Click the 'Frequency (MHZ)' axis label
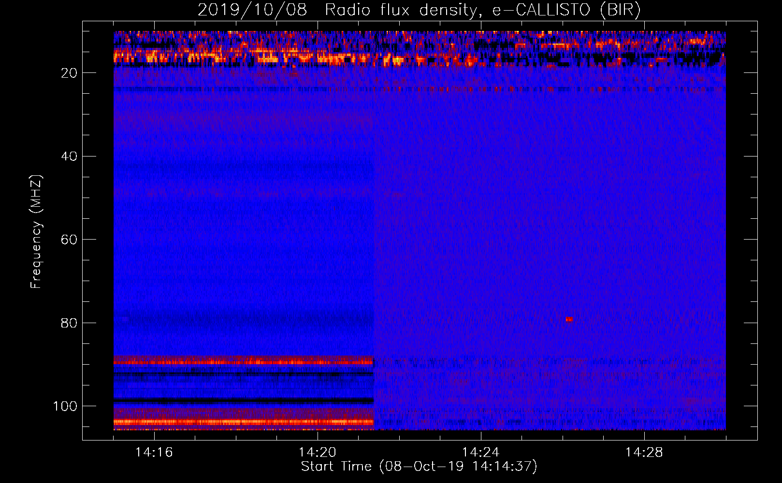Screen dimensions: 782x483 pyautogui.click(x=36, y=232)
